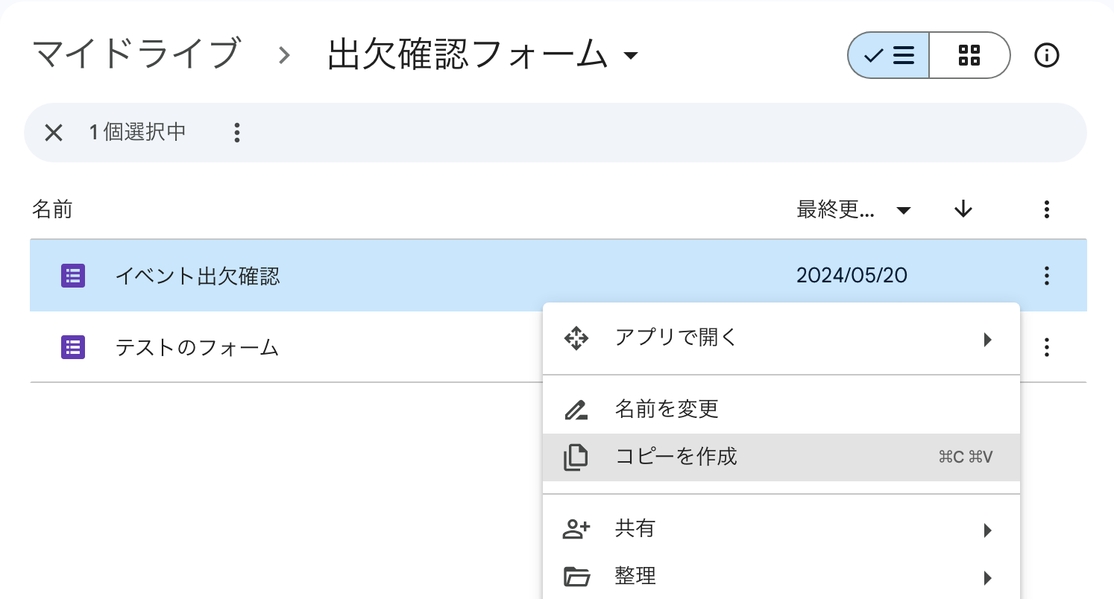Click the Forms icon beside テストのフォーム
This screenshot has width=1114, height=599.
click(x=73, y=347)
